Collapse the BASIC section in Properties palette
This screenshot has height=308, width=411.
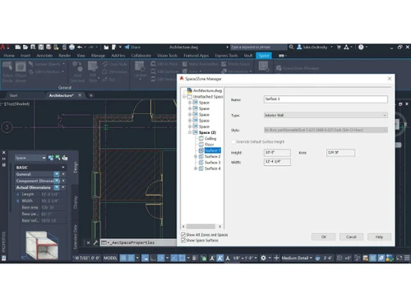63,167
